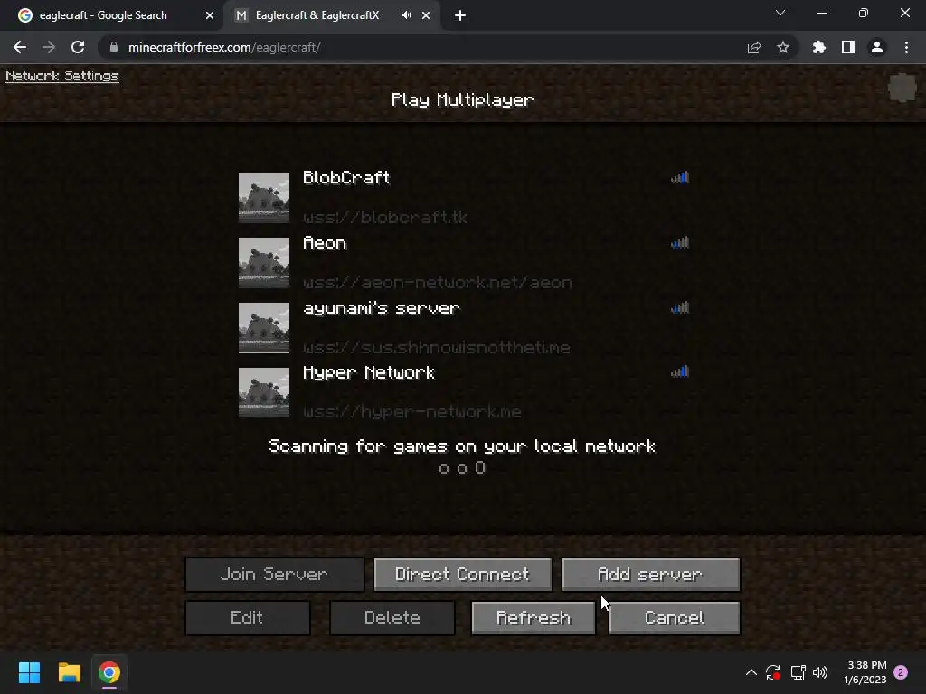Open the Chrome profile avatar

(x=877, y=47)
